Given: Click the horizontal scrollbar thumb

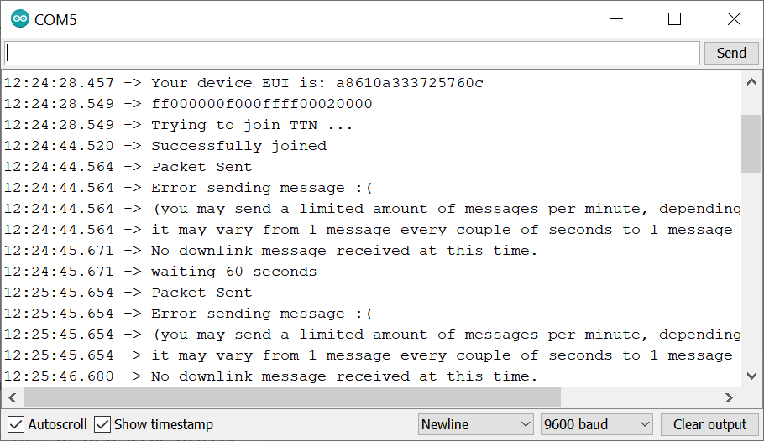Looking at the screenshot, I should (x=292, y=397).
